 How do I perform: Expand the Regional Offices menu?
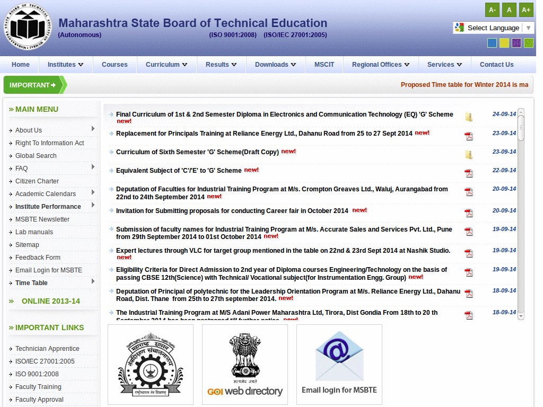[x=381, y=65]
